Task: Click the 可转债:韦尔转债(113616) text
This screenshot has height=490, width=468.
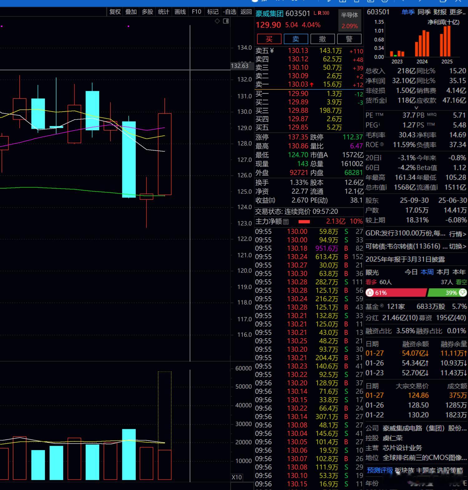Action: (x=403, y=246)
